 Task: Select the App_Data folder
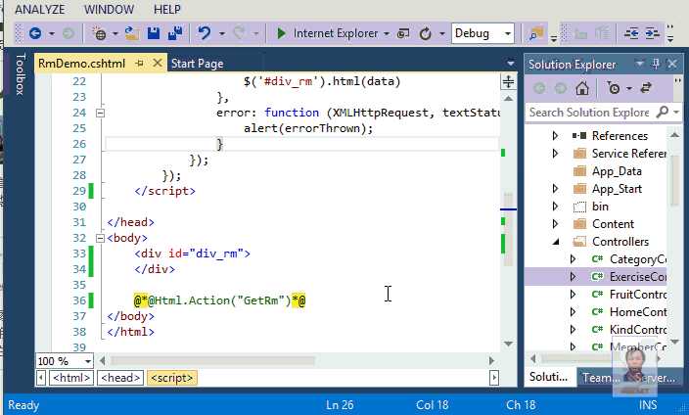(x=617, y=171)
